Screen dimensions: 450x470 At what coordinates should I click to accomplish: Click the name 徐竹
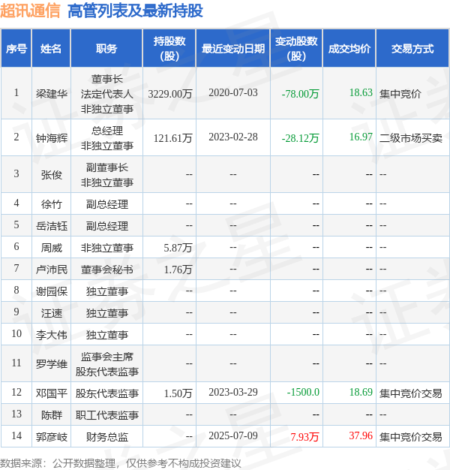pyautogui.click(x=52, y=204)
